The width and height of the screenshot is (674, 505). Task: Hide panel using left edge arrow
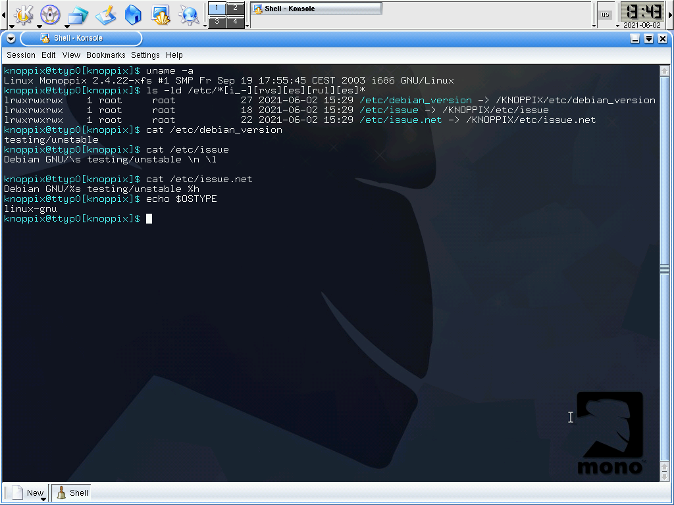[3, 14]
